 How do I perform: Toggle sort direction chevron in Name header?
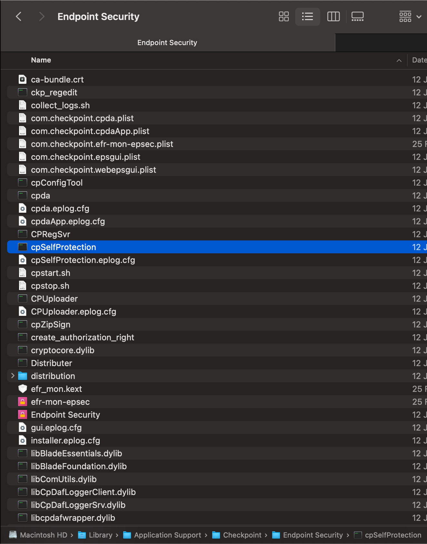click(x=399, y=61)
